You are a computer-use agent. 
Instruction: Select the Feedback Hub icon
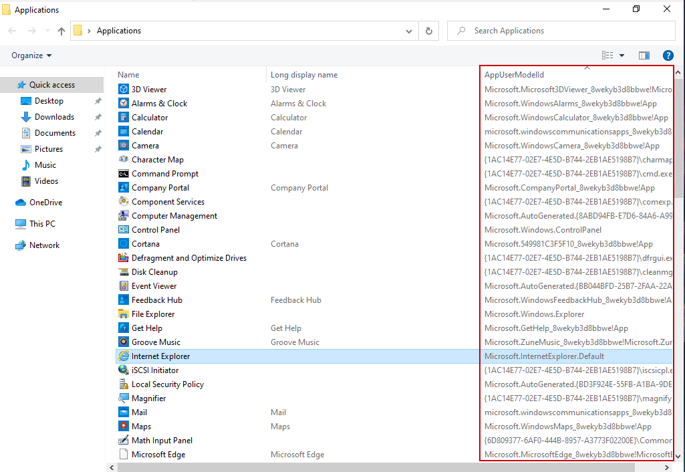[124, 300]
